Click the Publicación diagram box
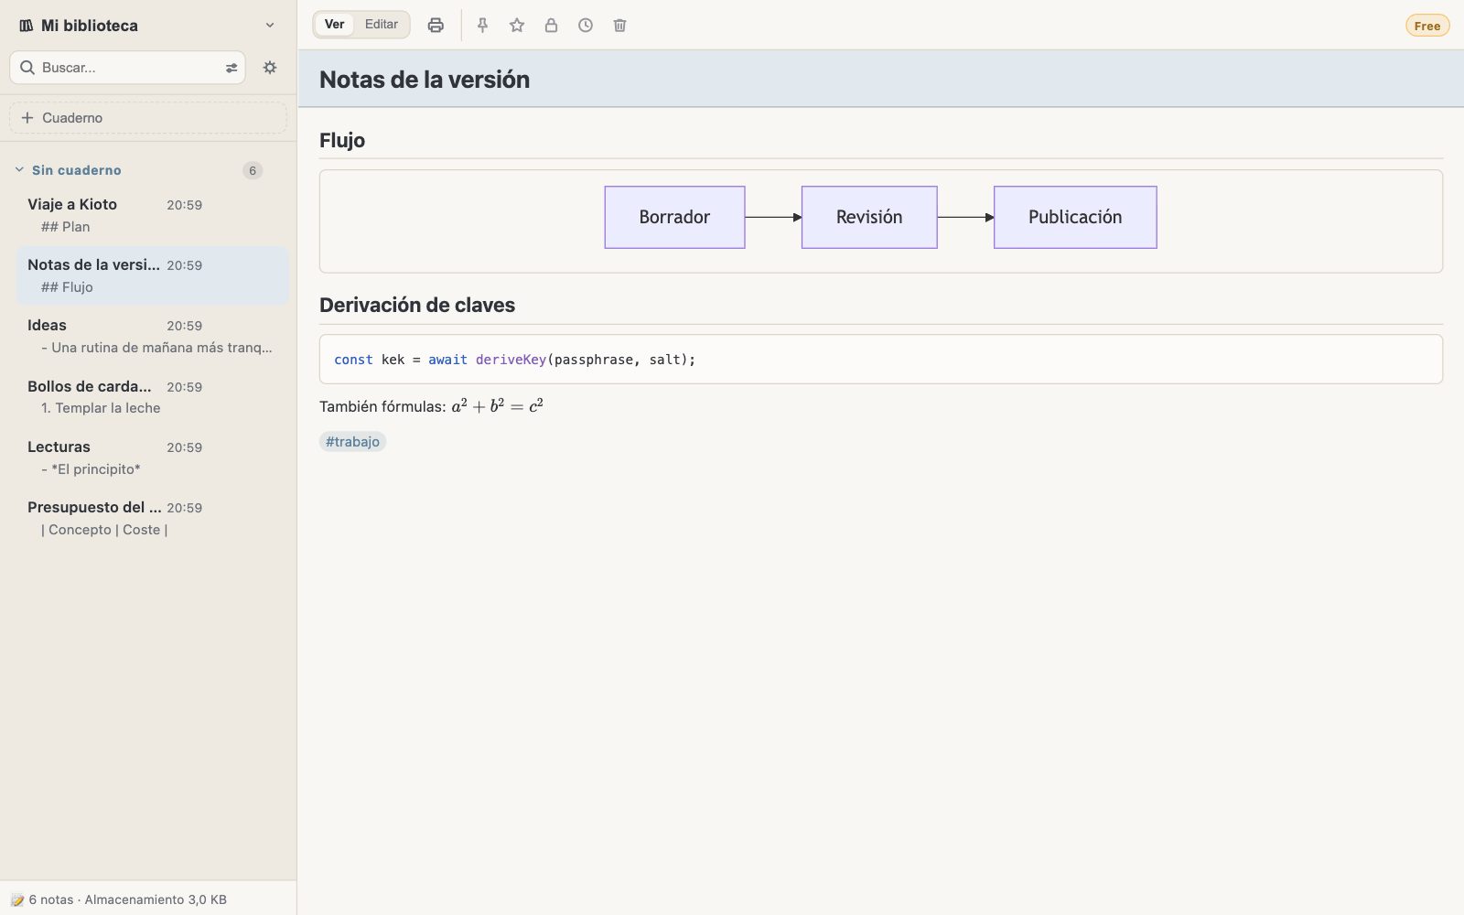1464x915 pixels. coord(1075,217)
